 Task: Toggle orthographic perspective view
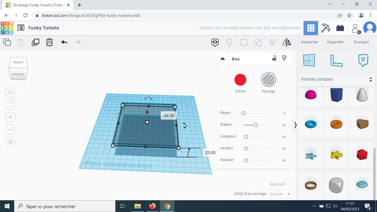pos(10,142)
